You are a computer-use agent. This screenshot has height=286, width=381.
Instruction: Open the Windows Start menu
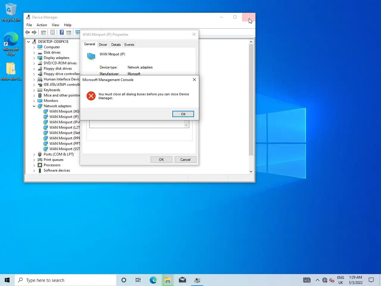coord(7,280)
